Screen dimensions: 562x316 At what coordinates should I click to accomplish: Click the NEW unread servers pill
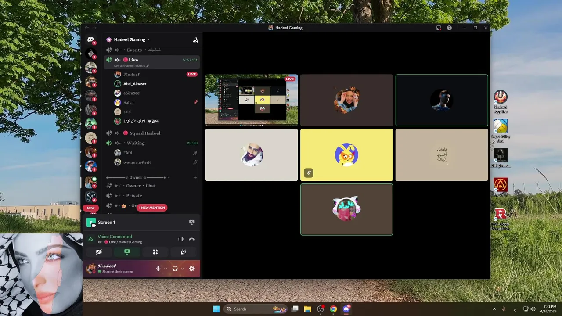(90, 208)
